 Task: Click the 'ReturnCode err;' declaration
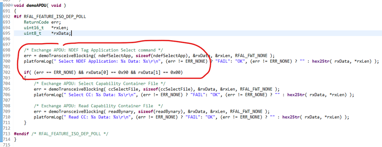42,22
